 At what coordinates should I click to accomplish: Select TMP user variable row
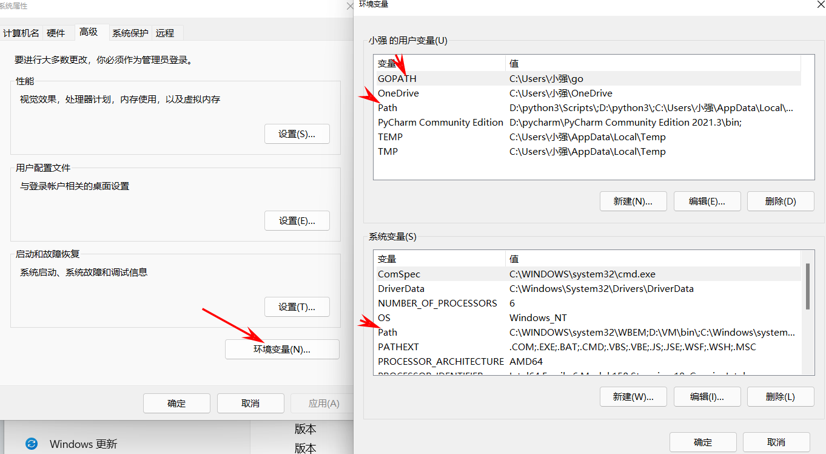(x=587, y=151)
